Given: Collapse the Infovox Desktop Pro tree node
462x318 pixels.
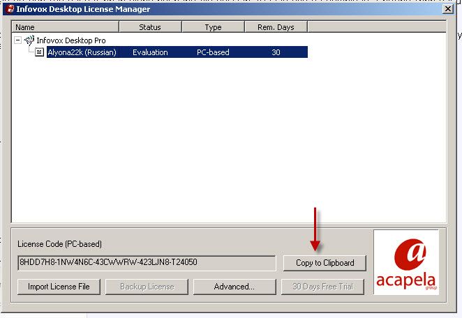Looking at the screenshot, I should coord(18,40).
